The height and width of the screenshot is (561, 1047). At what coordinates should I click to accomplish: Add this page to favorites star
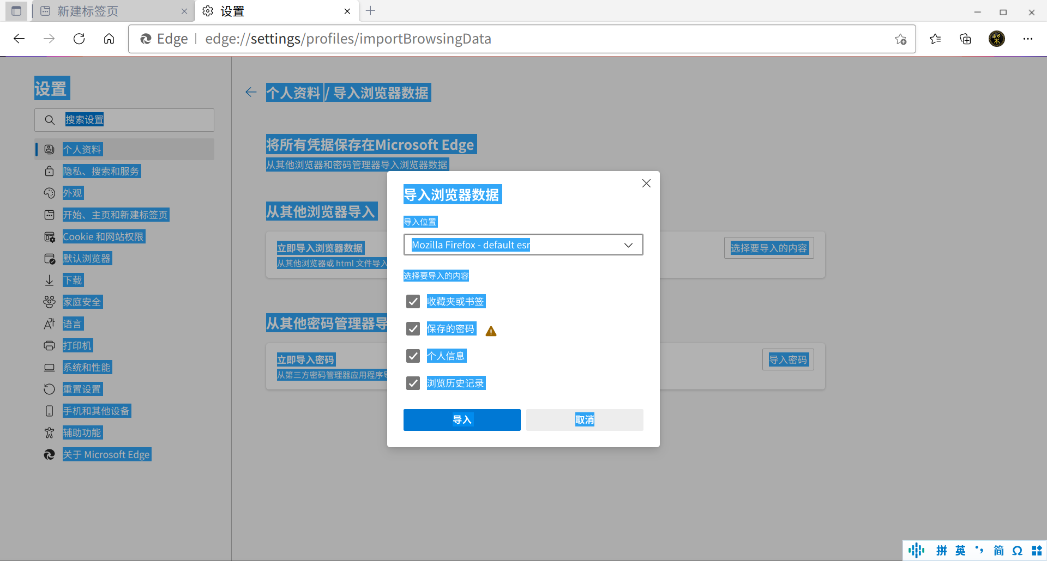coord(900,39)
